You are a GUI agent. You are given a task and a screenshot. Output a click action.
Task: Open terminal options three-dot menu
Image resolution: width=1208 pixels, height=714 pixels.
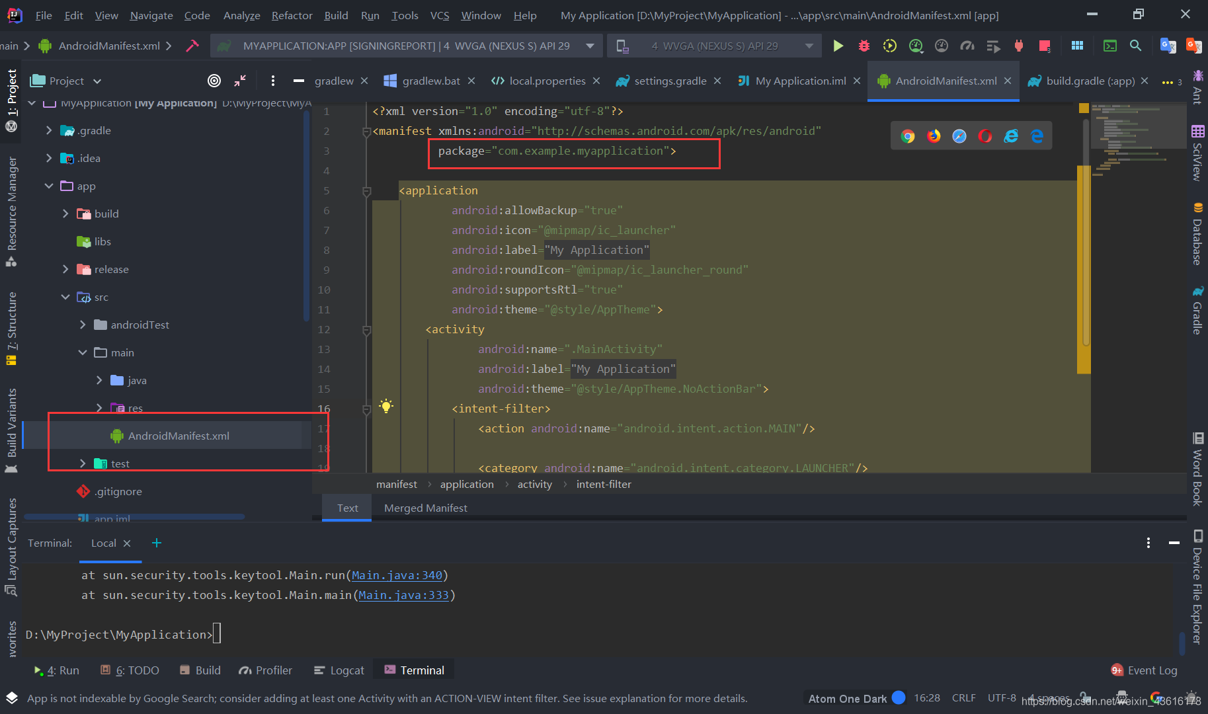tap(1148, 543)
